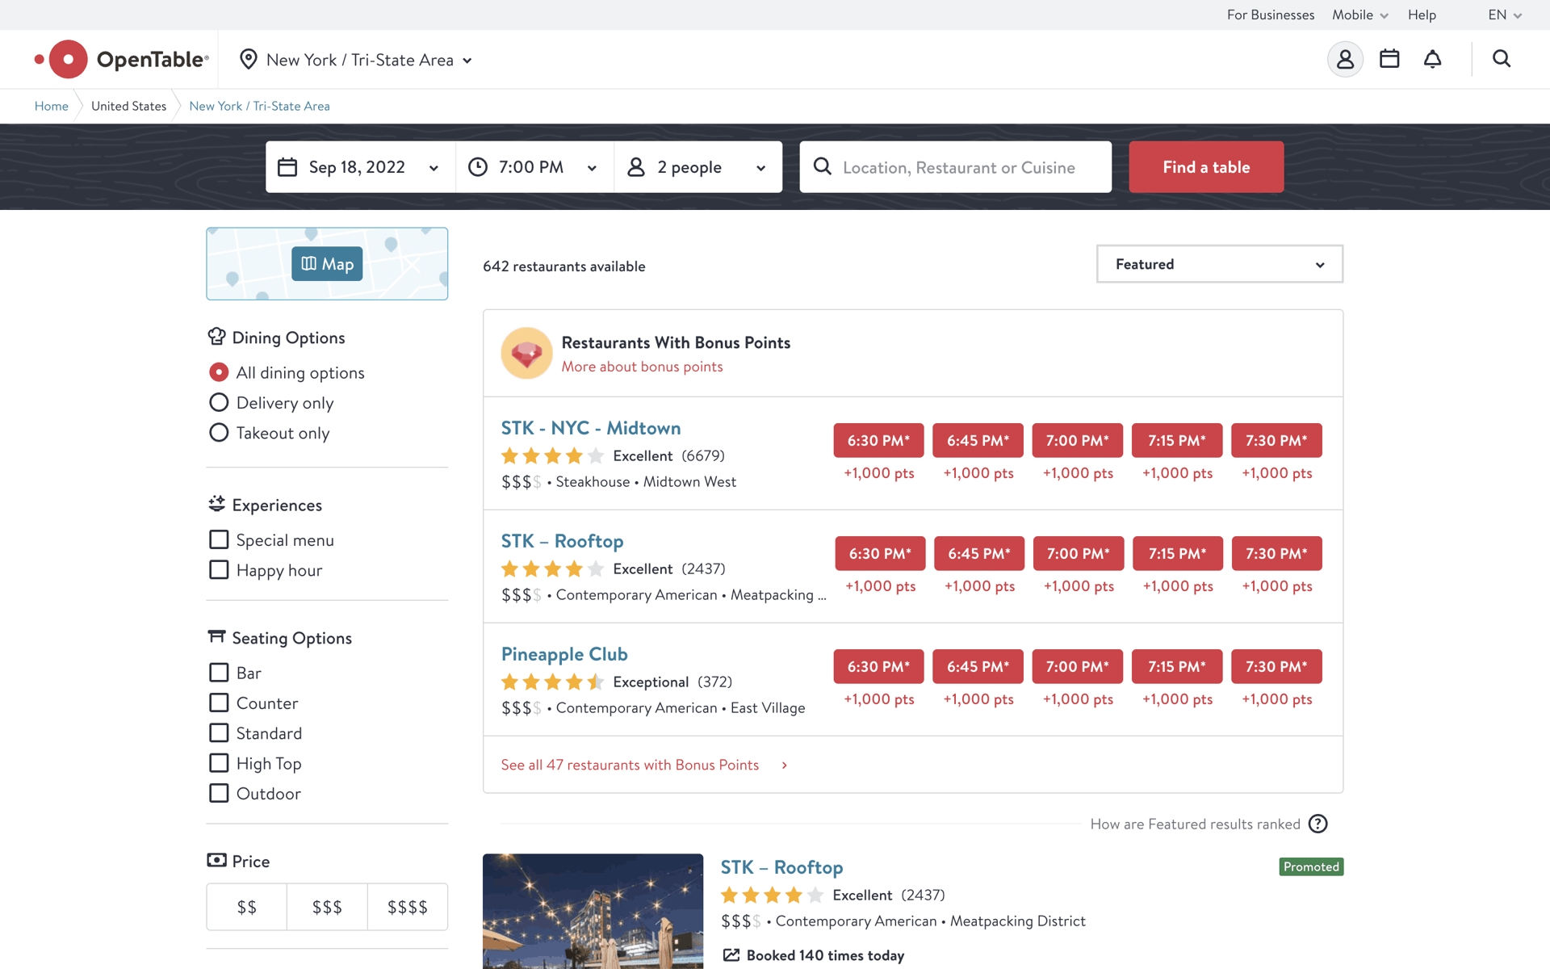Screen dimensions: 1550x969
Task: Enable High Top seating filter
Action: (219, 763)
